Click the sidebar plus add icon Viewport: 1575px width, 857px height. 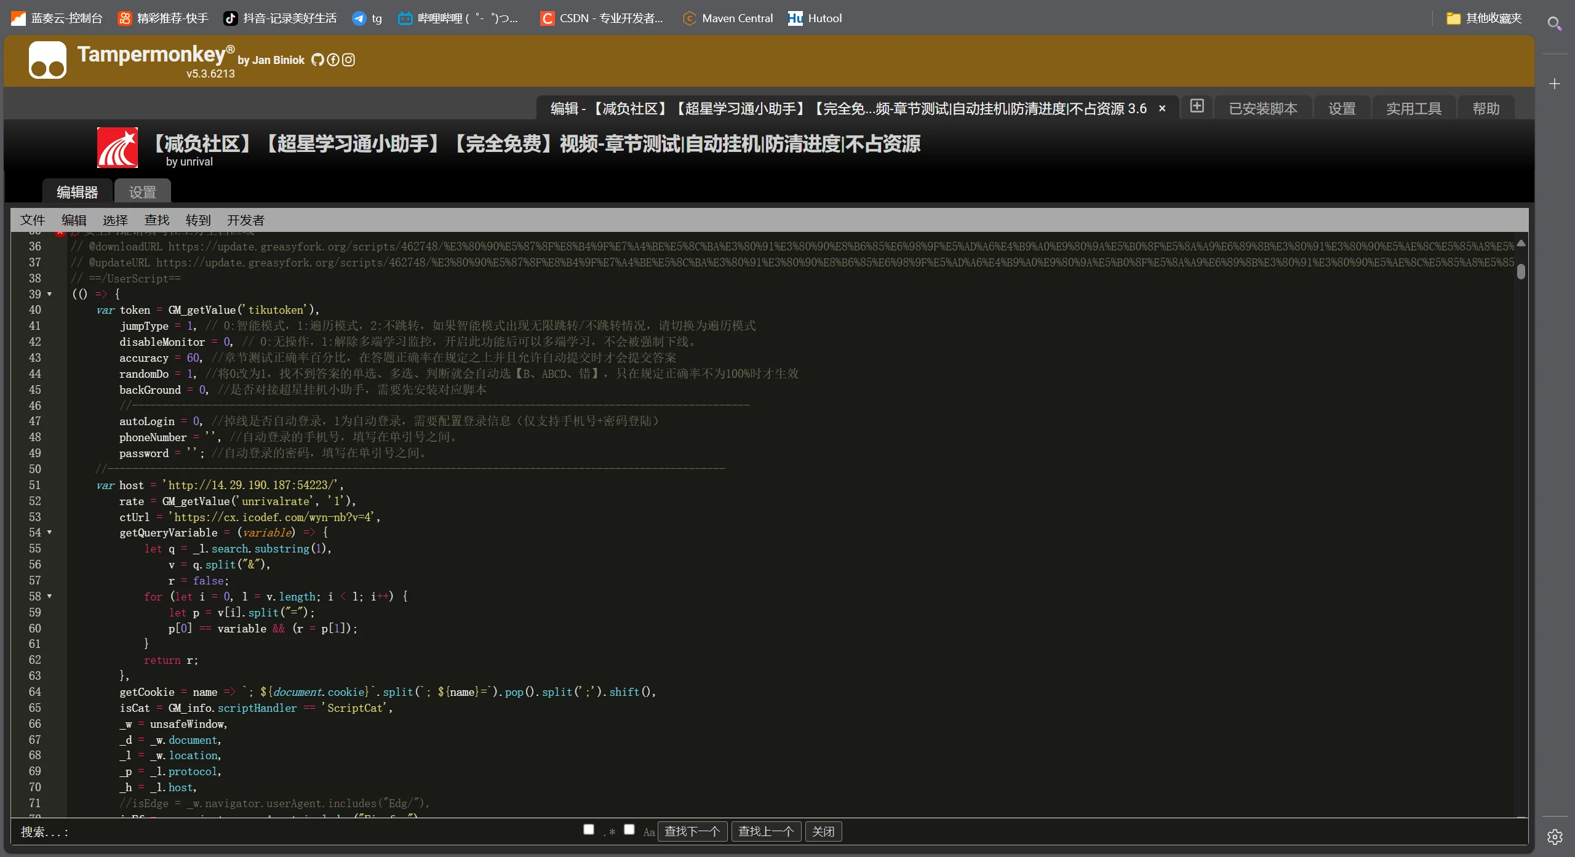coord(1555,84)
